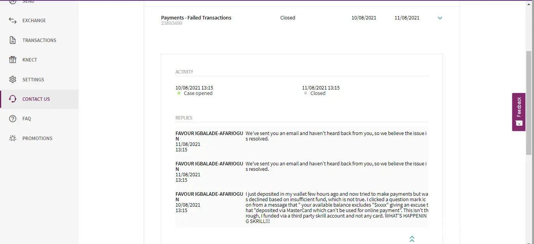Click the closed date 11/08/2021 in case row
The image size is (534, 244).
tap(407, 18)
